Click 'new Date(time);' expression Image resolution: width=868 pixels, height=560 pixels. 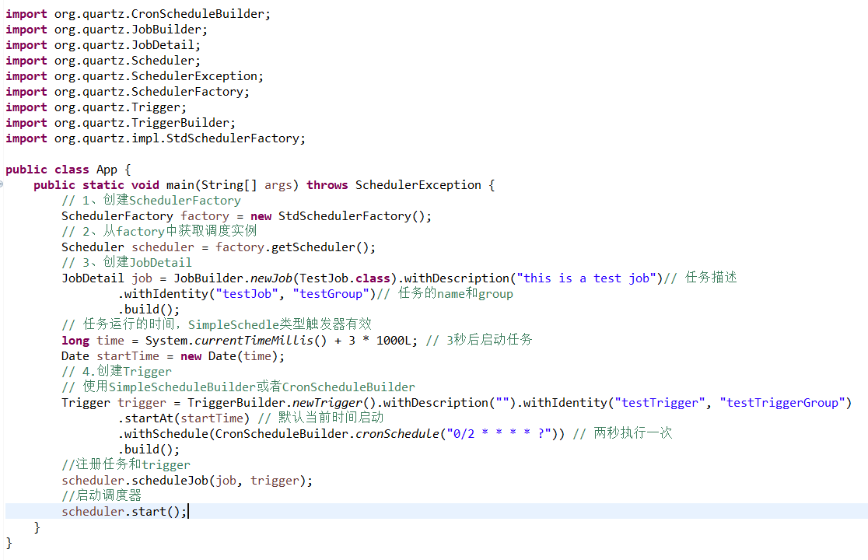click(x=233, y=355)
